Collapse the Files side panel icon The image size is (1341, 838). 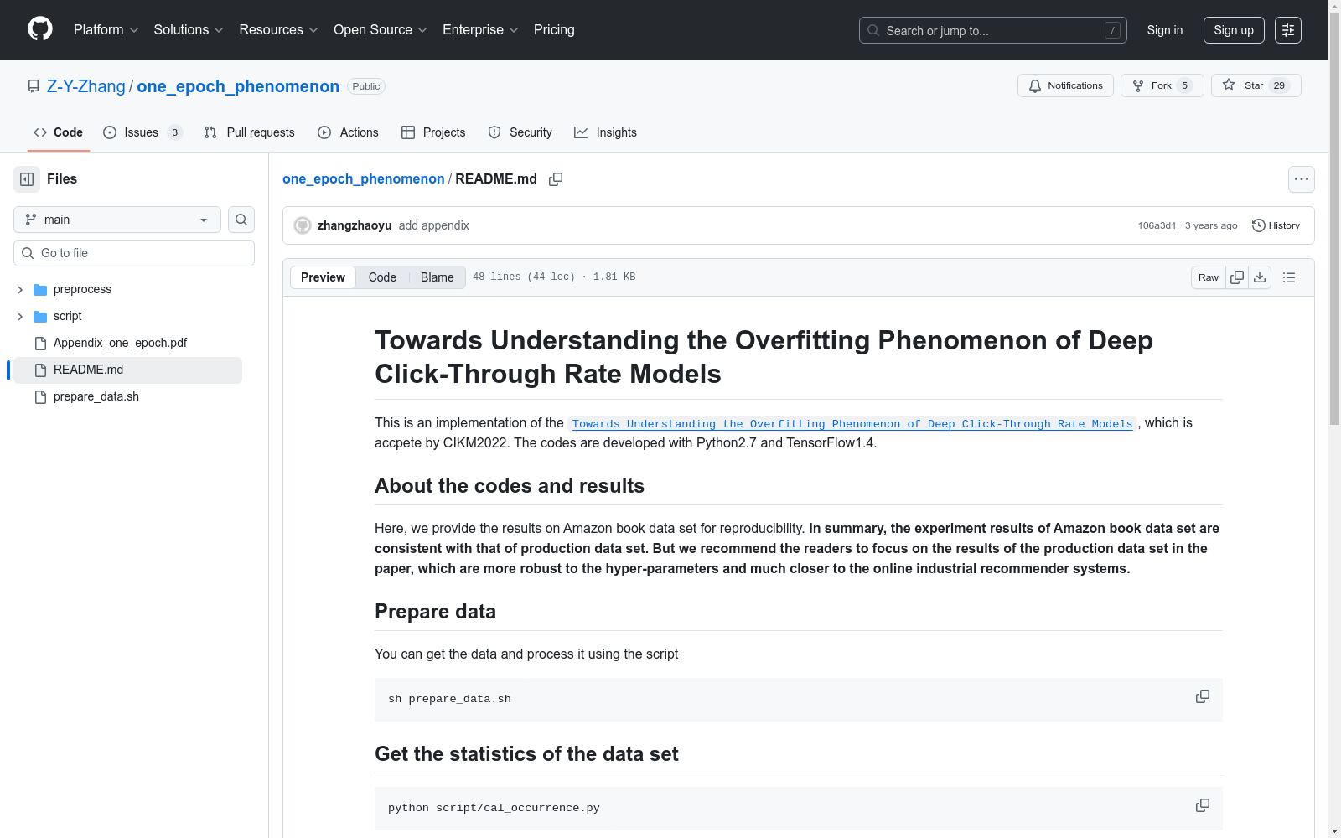tap(27, 179)
